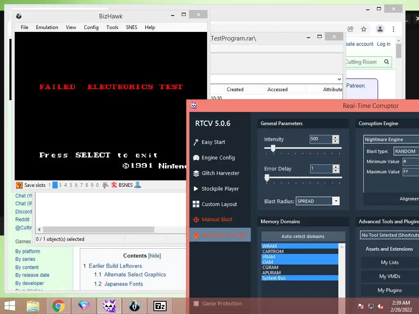Toggle CARTROM memory domain
Screen dimensions: 419x314
click(300, 251)
